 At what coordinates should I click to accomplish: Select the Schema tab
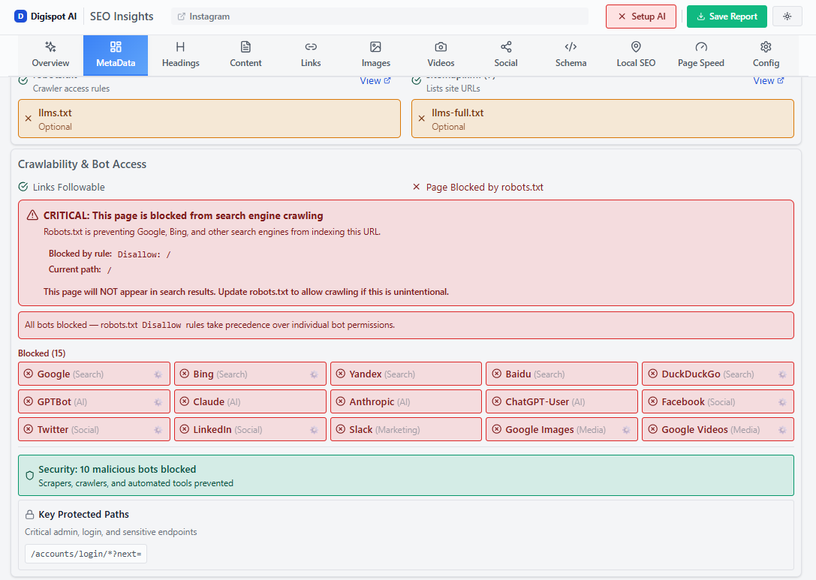[571, 55]
